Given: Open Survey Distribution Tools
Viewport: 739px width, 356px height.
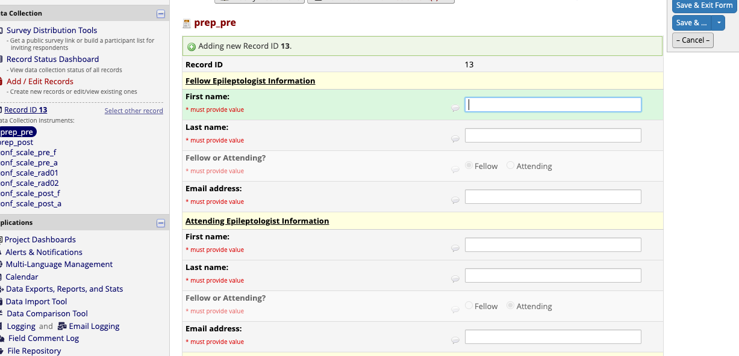Looking at the screenshot, I should pyautogui.click(x=52, y=30).
